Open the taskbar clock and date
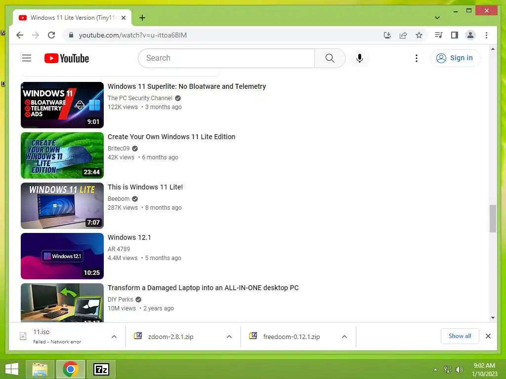Screen dimensions: 506x379 point(484,370)
